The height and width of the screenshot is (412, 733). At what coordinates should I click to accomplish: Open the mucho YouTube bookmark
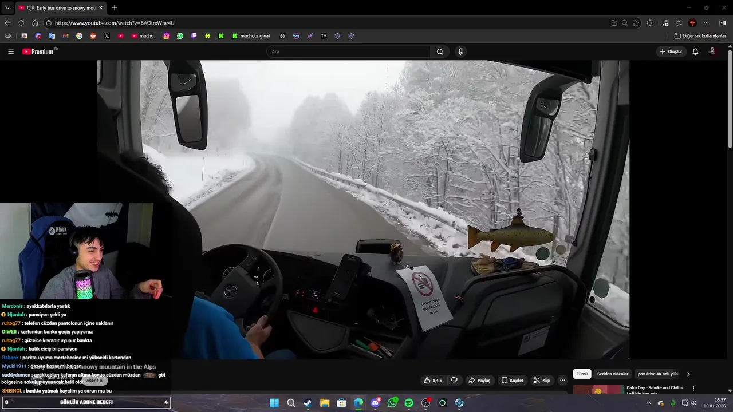(x=143, y=35)
